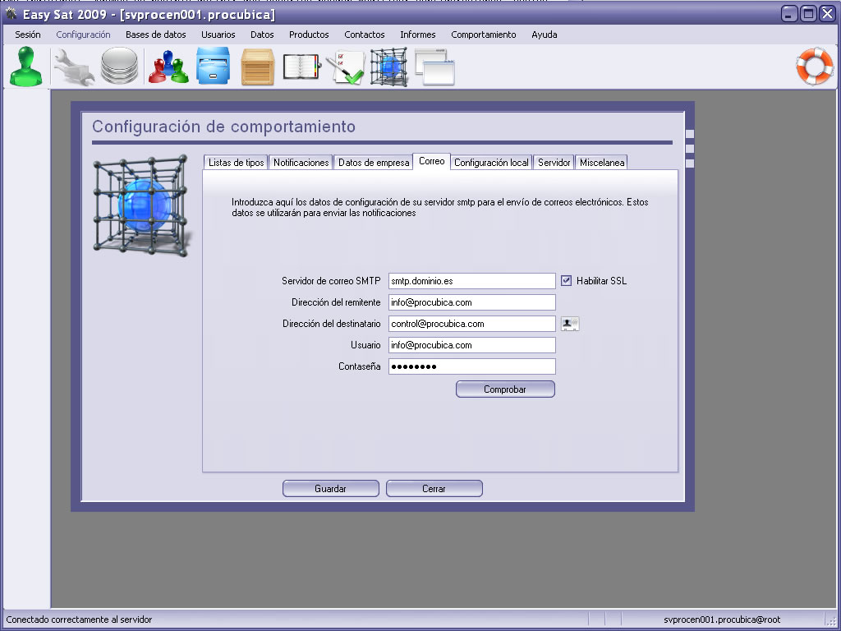
Task: Switch to the Miscelanea tab
Action: click(602, 163)
